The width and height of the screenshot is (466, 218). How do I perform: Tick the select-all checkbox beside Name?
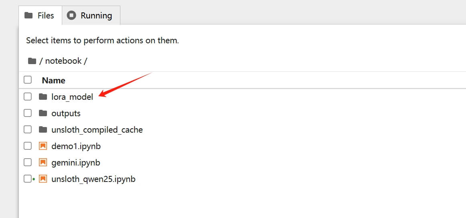pyautogui.click(x=28, y=80)
